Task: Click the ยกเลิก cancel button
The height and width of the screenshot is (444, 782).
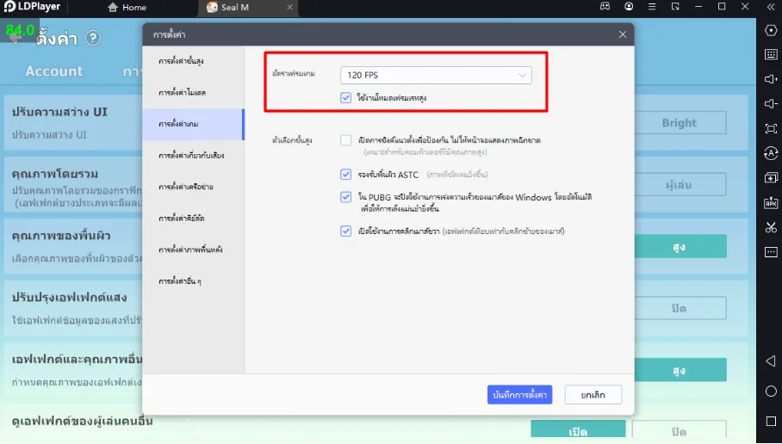Action: pyautogui.click(x=593, y=395)
